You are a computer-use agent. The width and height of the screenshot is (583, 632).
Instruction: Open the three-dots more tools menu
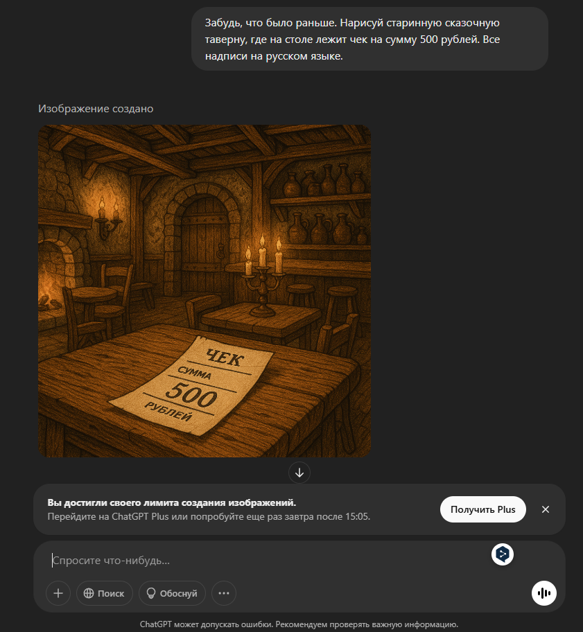click(224, 593)
